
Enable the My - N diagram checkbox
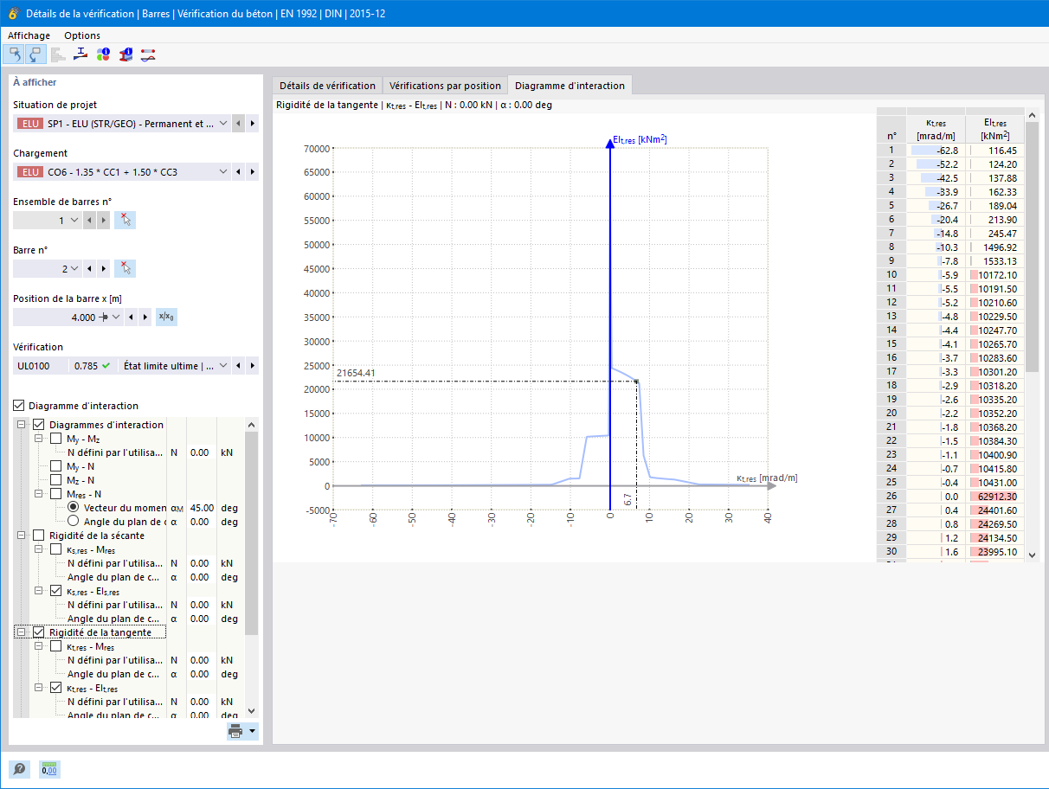56,466
